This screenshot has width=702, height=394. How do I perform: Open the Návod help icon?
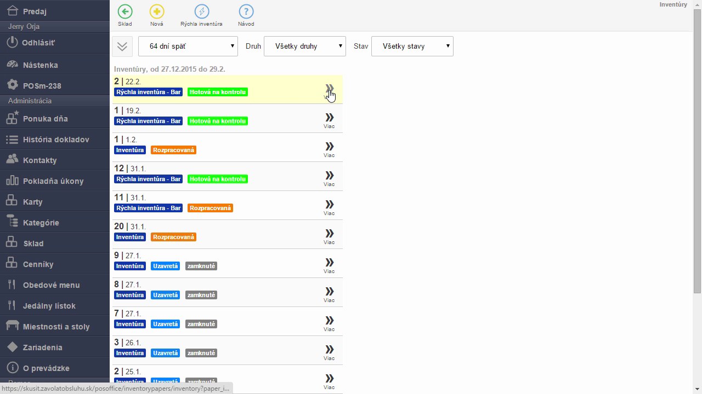[x=246, y=11]
